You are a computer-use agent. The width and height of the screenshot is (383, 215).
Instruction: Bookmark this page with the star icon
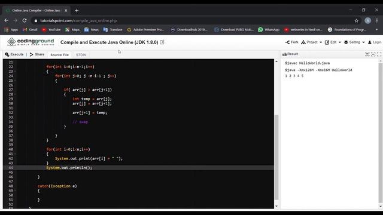357,21
